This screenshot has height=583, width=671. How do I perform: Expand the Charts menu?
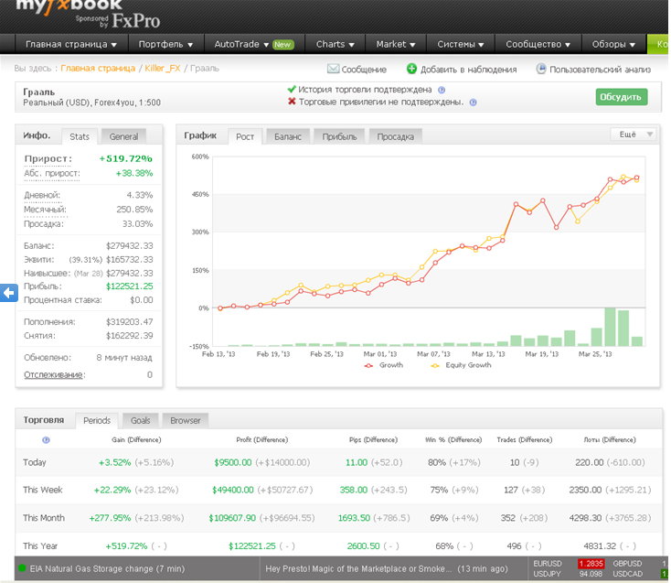[335, 45]
